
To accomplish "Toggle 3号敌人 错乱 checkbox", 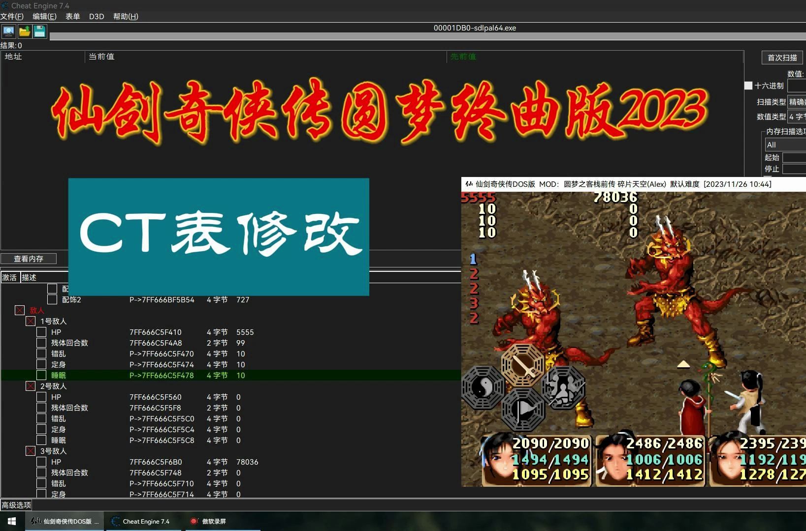I will point(41,483).
